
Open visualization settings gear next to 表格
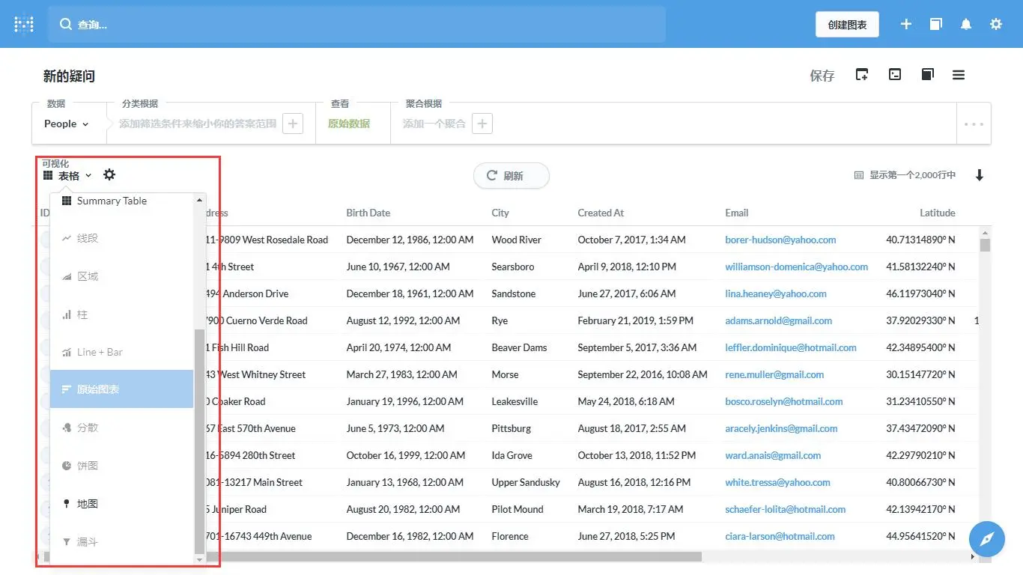tap(109, 174)
